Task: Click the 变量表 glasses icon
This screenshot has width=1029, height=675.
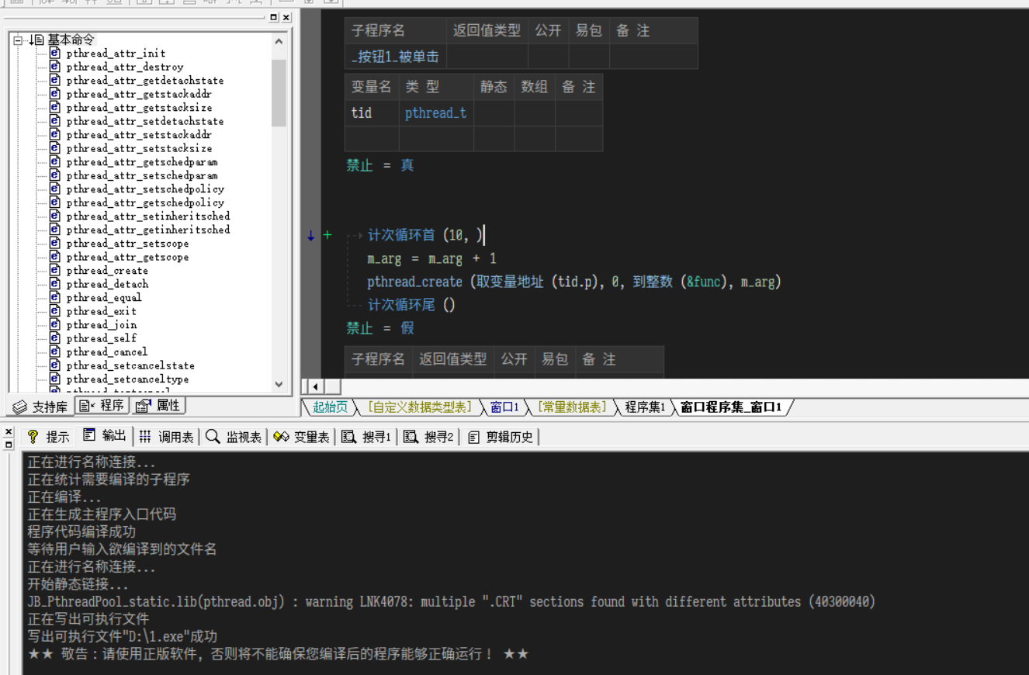Action: [x=281, y=437]
